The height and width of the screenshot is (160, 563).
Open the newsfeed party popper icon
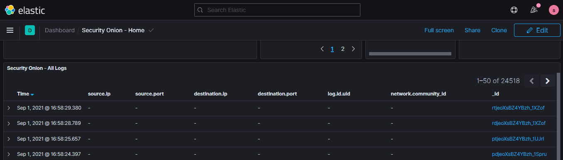(x=534, y=10)
